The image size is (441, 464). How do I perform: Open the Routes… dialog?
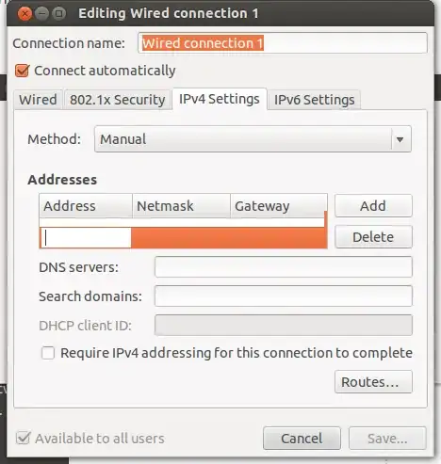tap(373, 382)
